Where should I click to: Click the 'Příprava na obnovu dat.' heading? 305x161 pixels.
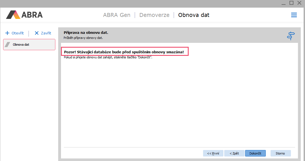(x=86, y=33)
